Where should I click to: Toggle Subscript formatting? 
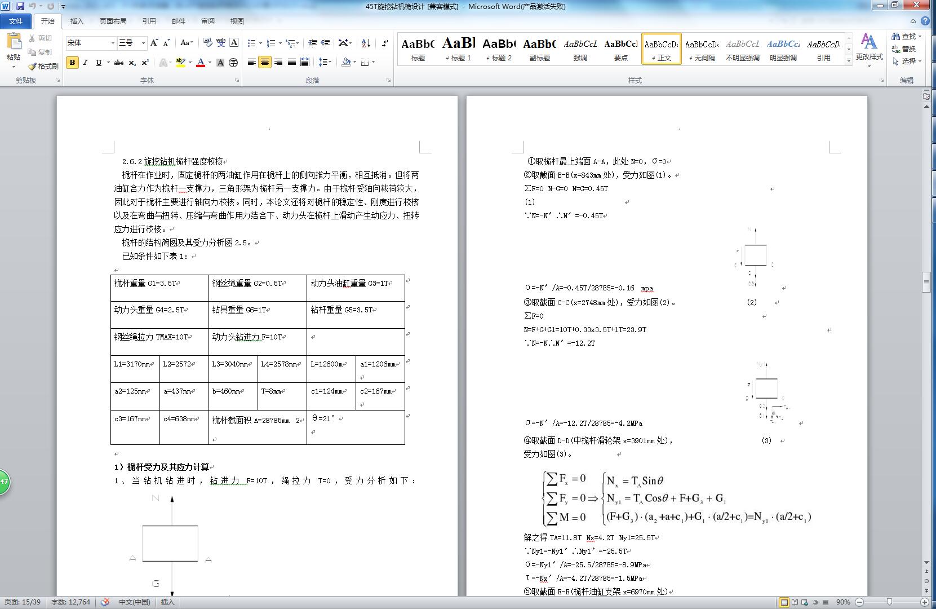pos(132,63)
